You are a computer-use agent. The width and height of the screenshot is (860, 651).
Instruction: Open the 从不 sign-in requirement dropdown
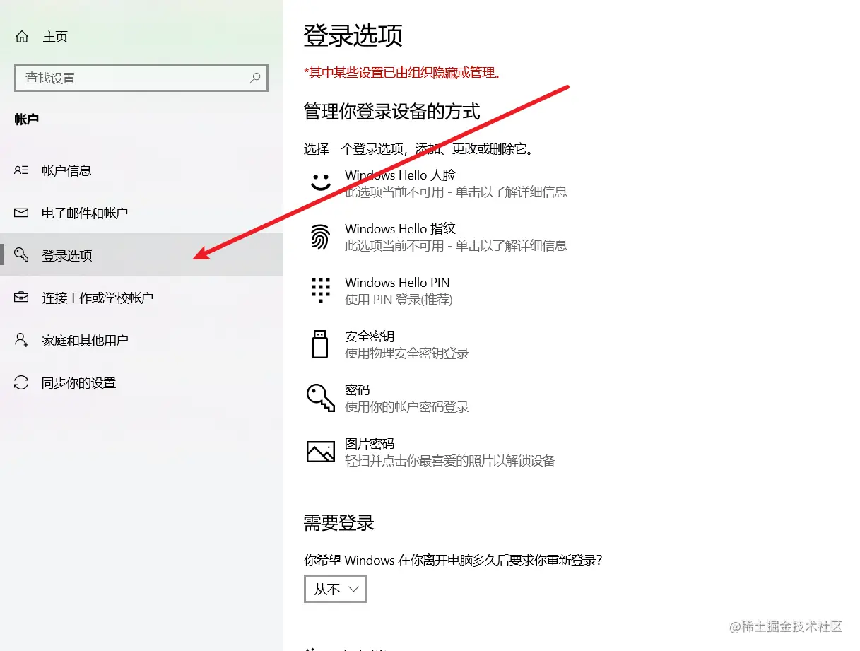tap(336, 588)
